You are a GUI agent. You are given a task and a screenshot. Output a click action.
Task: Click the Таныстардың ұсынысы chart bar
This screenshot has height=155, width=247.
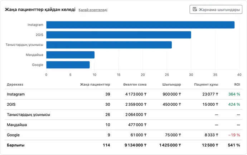[x=109, y=45]
